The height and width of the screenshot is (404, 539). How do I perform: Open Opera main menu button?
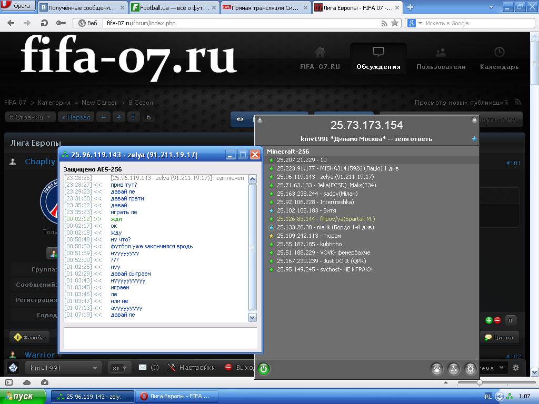pos(18,6)
